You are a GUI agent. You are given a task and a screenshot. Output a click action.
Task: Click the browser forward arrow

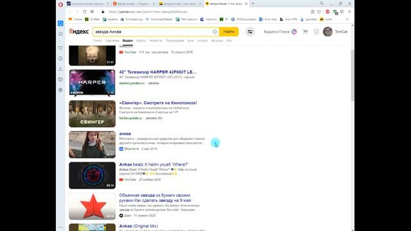77,12
